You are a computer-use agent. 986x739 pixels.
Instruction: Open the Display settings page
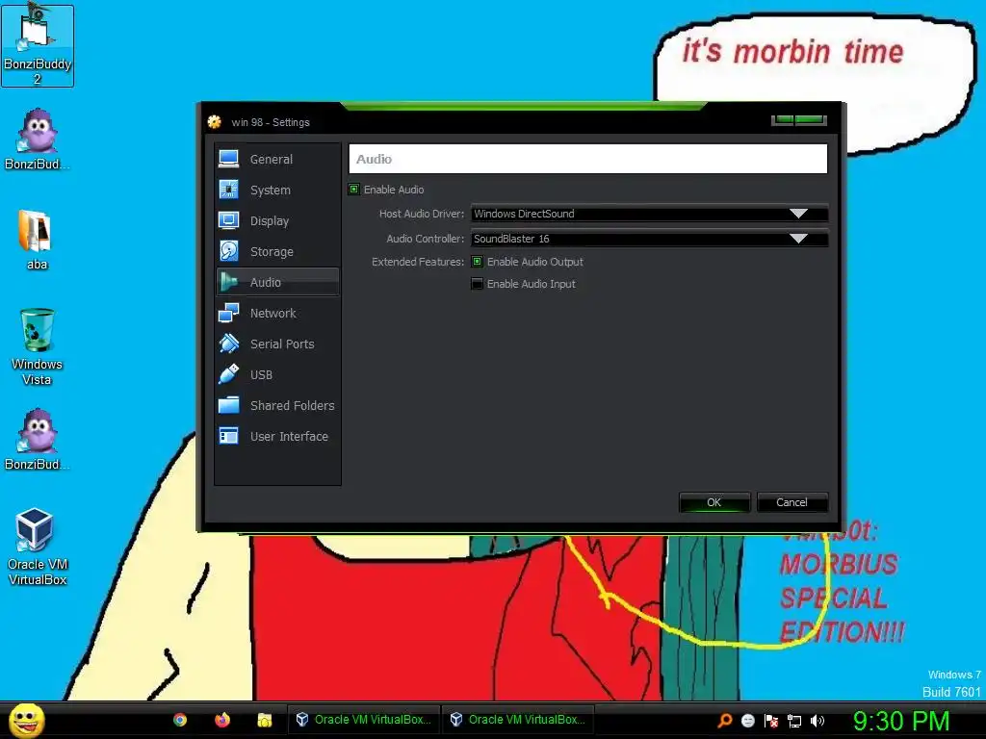[277, 220]
